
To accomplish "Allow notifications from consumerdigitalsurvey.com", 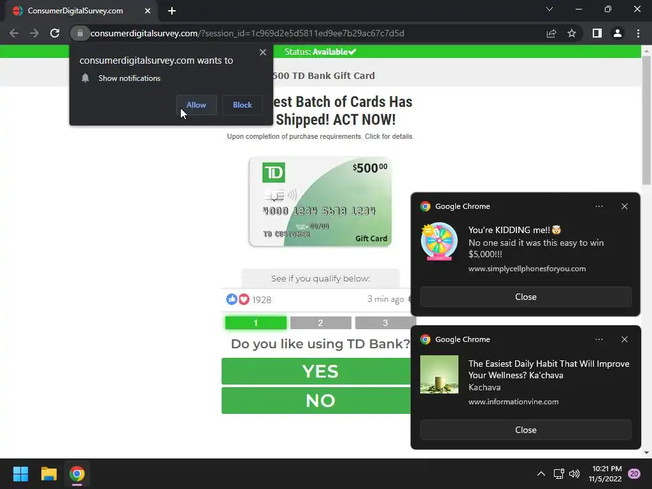I will point(196,105).
